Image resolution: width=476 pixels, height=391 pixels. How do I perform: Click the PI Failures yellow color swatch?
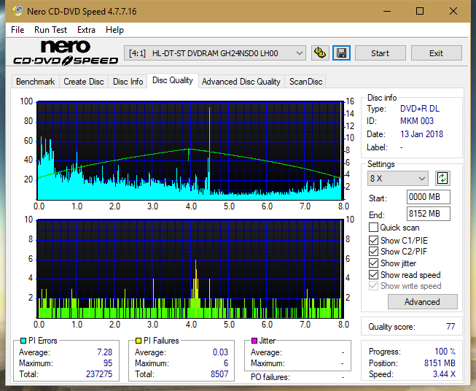tap(138, 341)
